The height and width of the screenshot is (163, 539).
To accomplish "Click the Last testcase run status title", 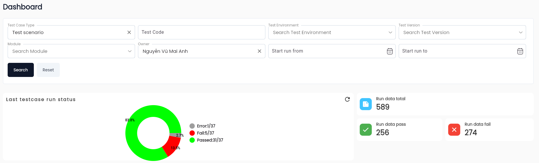I will coord(41,100).
